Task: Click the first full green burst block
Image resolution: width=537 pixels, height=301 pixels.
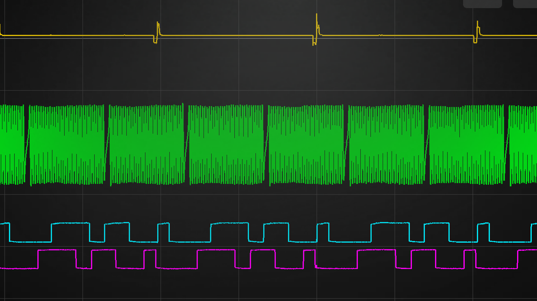Action: [67, 145]
